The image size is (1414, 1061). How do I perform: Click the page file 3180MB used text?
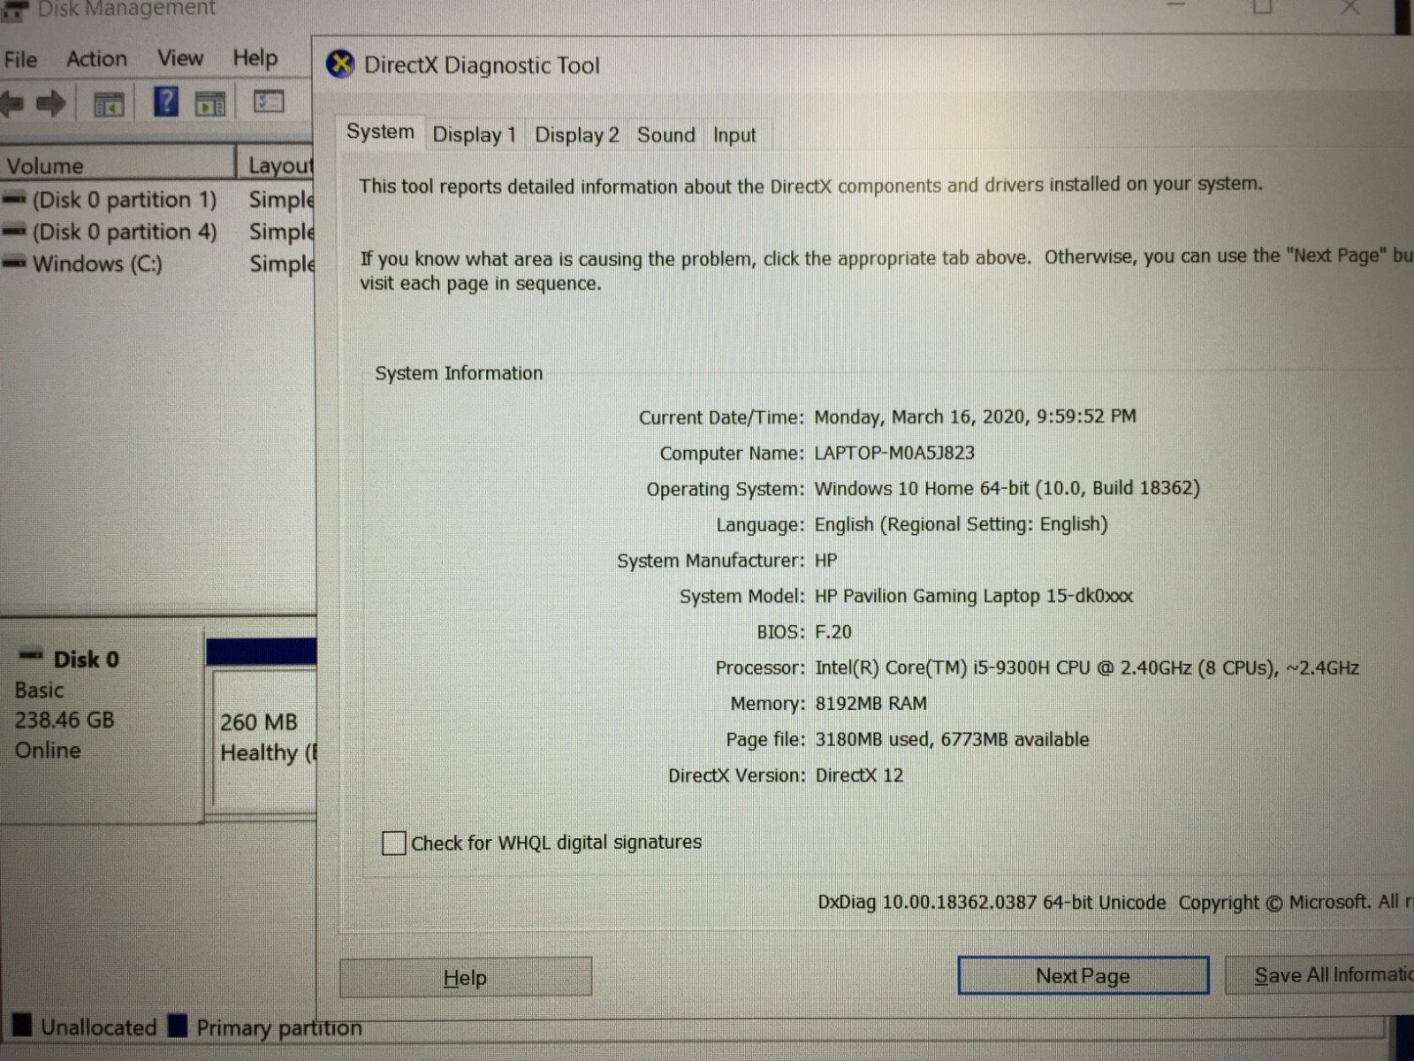[x=952, y=739]
